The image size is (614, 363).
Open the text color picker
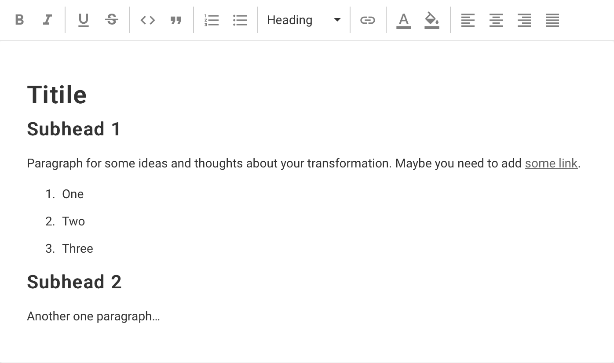[x=404, y=20]
